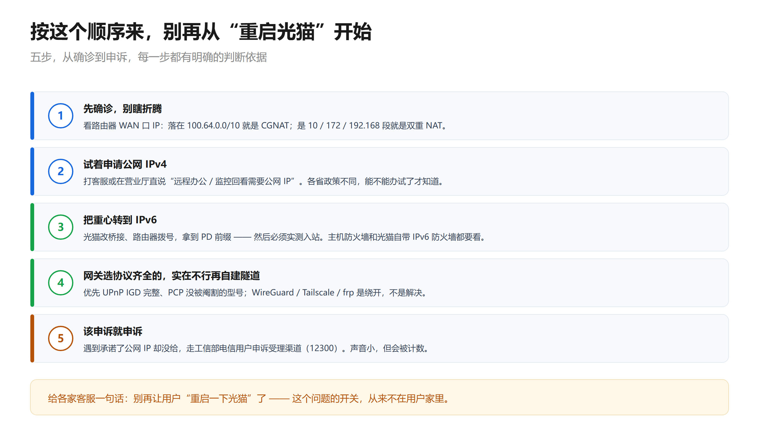Screen dimensions: 759x427
Task: Click the step 1 circled number icon
Action: click(61, 116)
